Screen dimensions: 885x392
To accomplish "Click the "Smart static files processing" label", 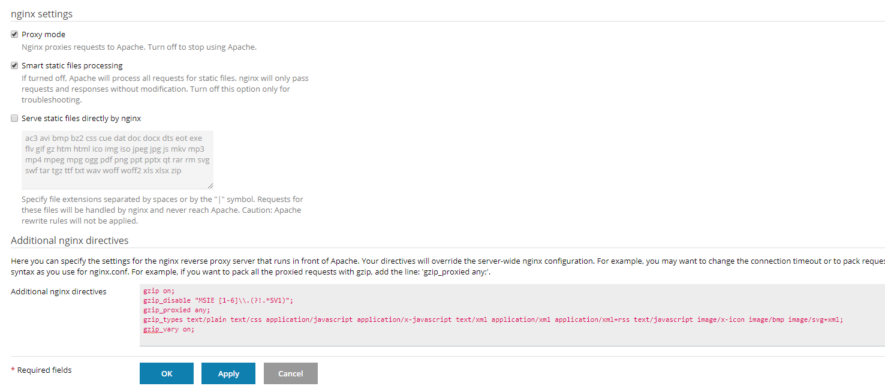I will click(72, 66).
